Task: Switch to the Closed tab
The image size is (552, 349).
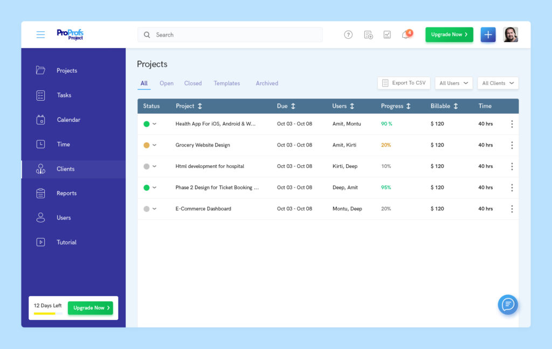Action: 193,83
